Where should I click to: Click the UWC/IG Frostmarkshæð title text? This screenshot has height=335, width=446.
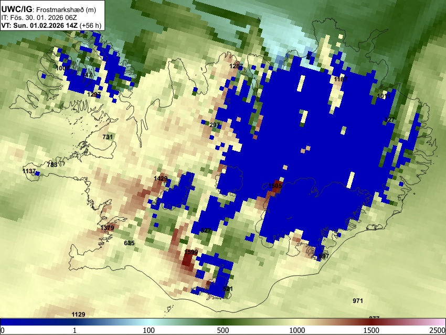point(49,9)
